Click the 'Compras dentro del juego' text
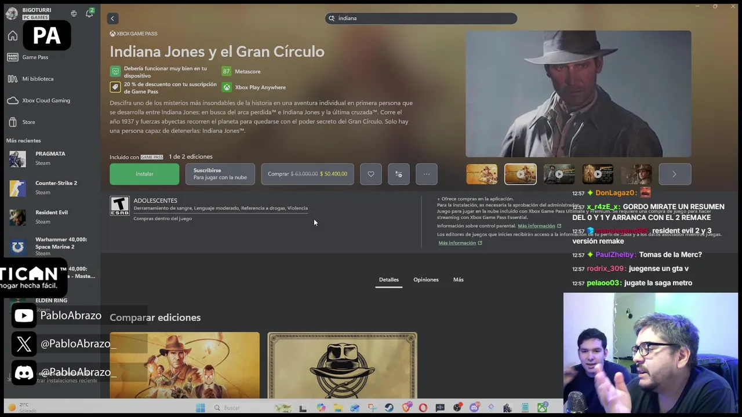742x417 pixels. click(x=162, y=219)
